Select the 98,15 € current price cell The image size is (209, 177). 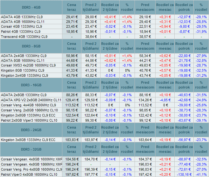click(72, 110)
